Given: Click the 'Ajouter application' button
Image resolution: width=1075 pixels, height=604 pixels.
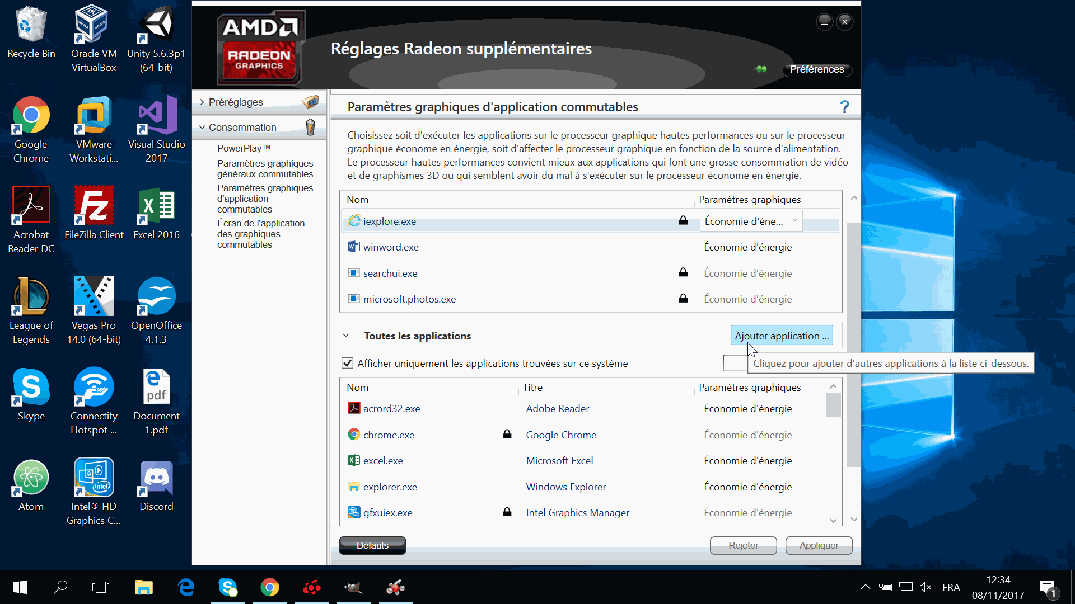Looking at the screenshot, I should click(x=782, y=335).
